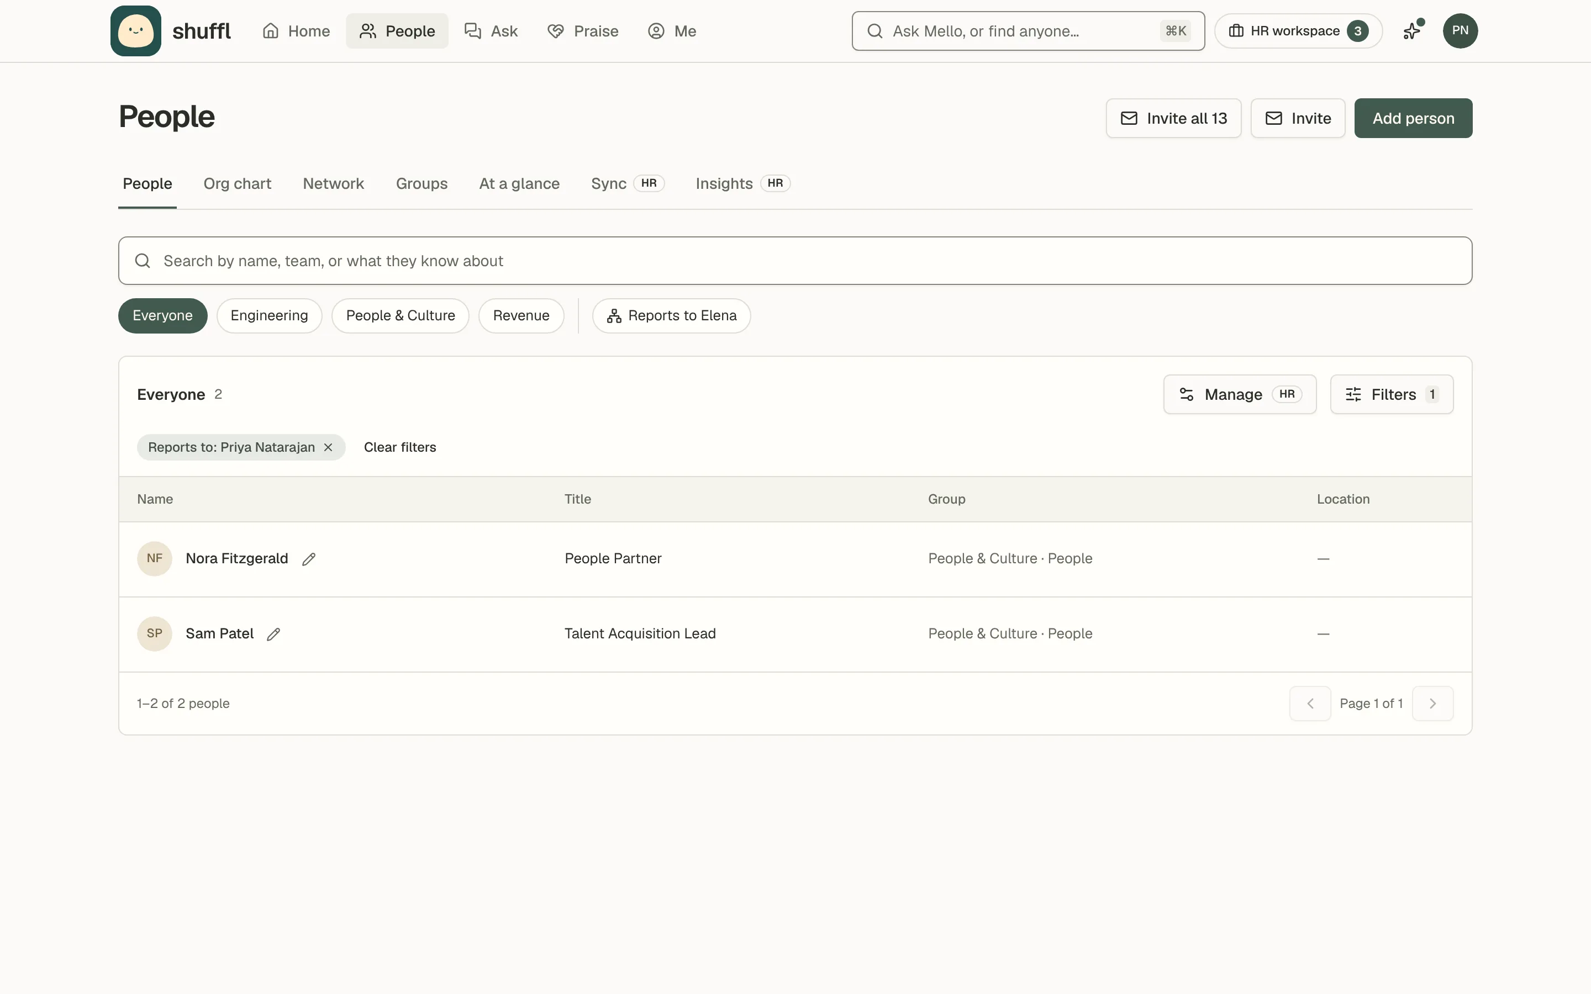Open Sam Patel's SP avatar
Screen dimensions: 1591x994
click(155, 633)
